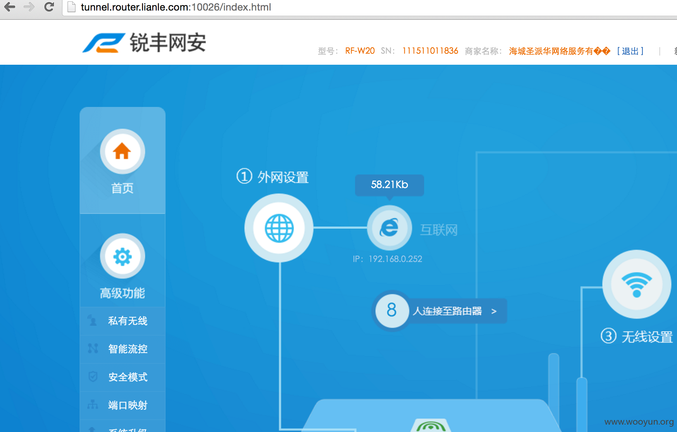Open the gear advanced functions icon
Image resolution: width=677 pixels, height=432 pixels.
(122, 256)
